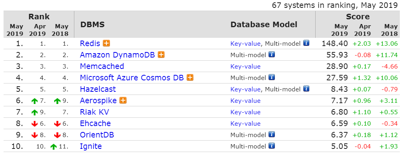Open the Ehcache link
This screenshot has height=154, width=403.
95,123
